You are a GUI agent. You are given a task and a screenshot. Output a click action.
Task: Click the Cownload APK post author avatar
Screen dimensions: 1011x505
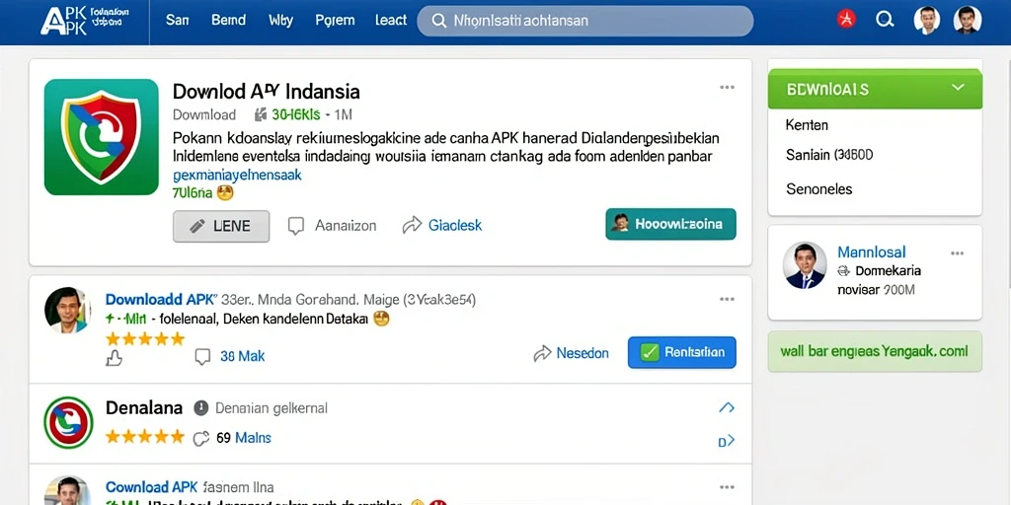tap(68, 492)
